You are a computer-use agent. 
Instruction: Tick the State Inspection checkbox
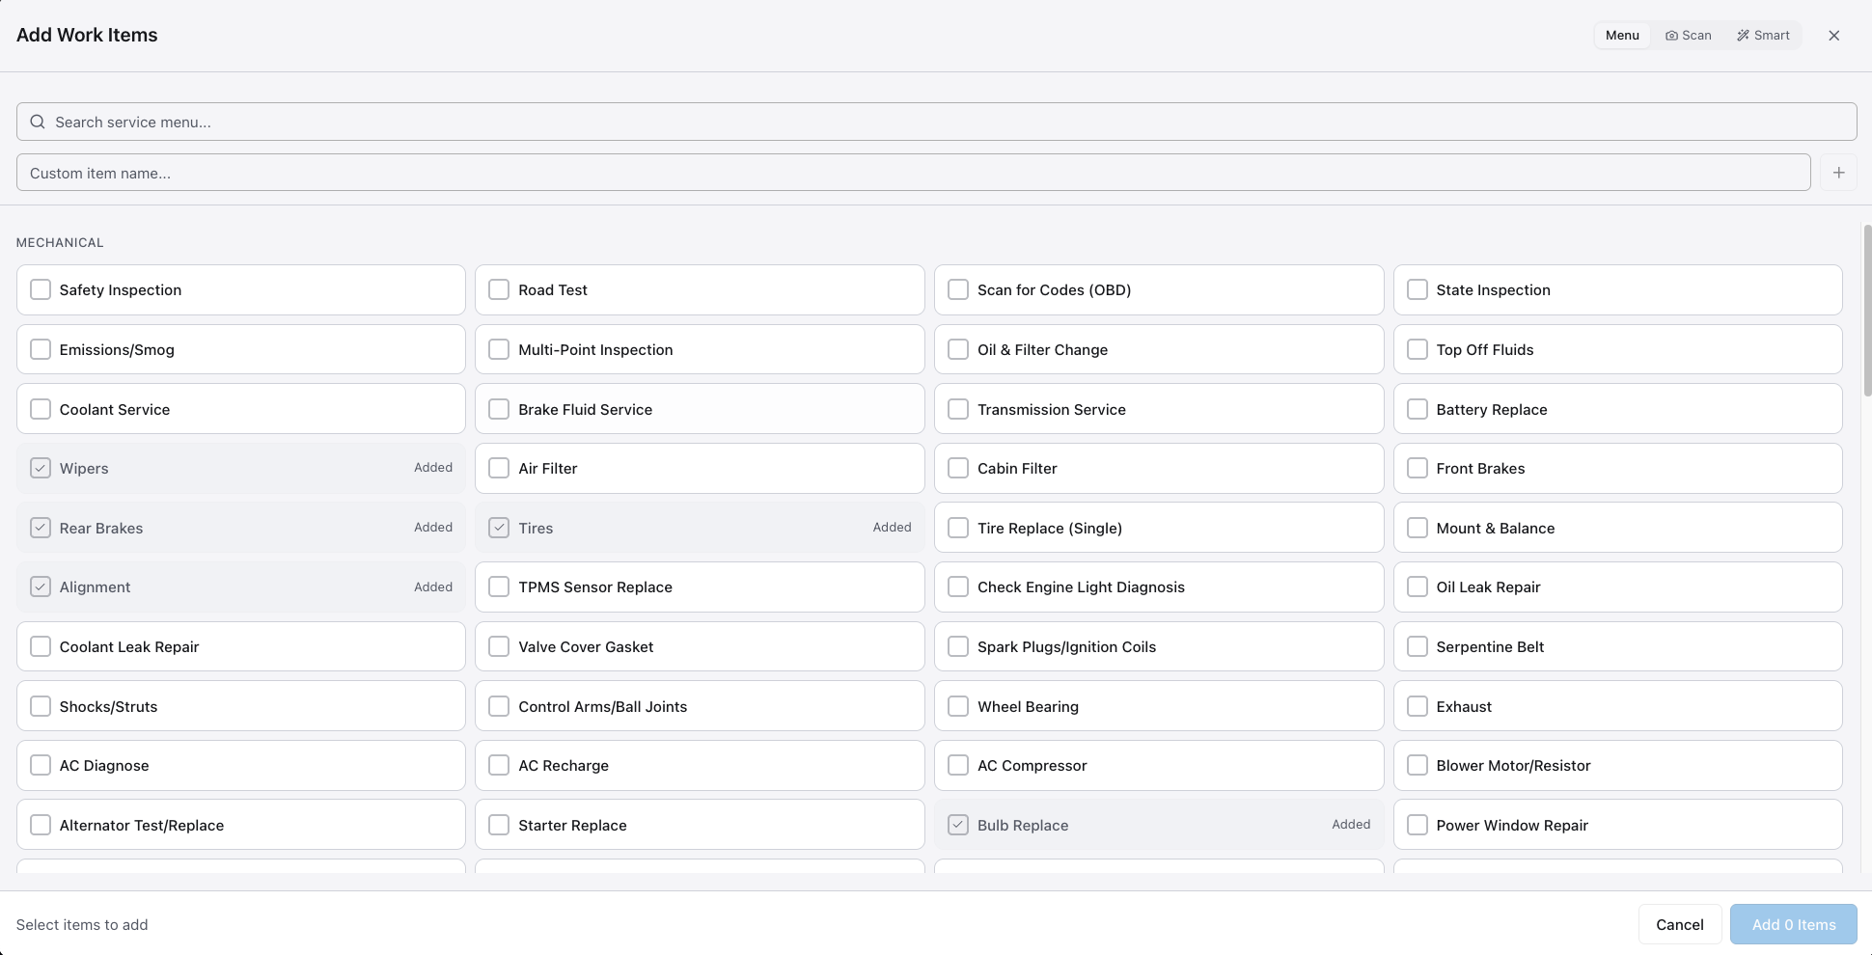1417,289
